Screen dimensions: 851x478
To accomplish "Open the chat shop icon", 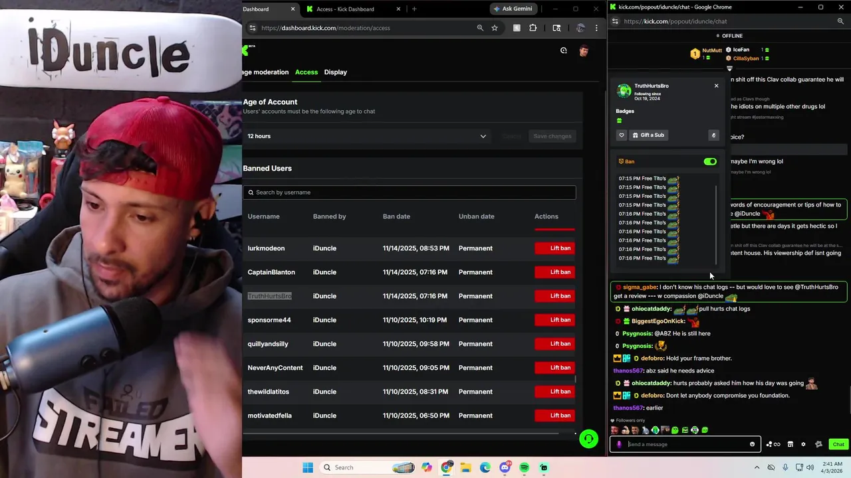I will 790,444.
